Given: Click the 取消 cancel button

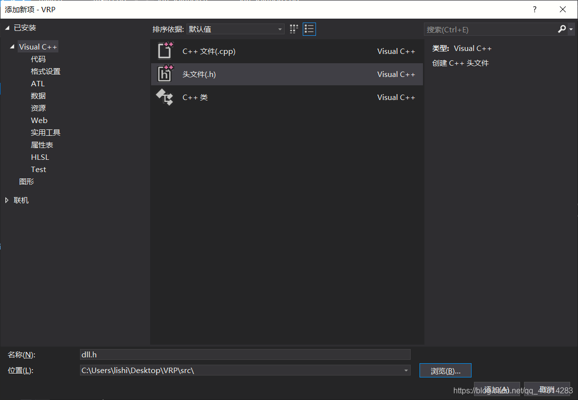Looking at the screenshot, I should click(x=547, y=389).
